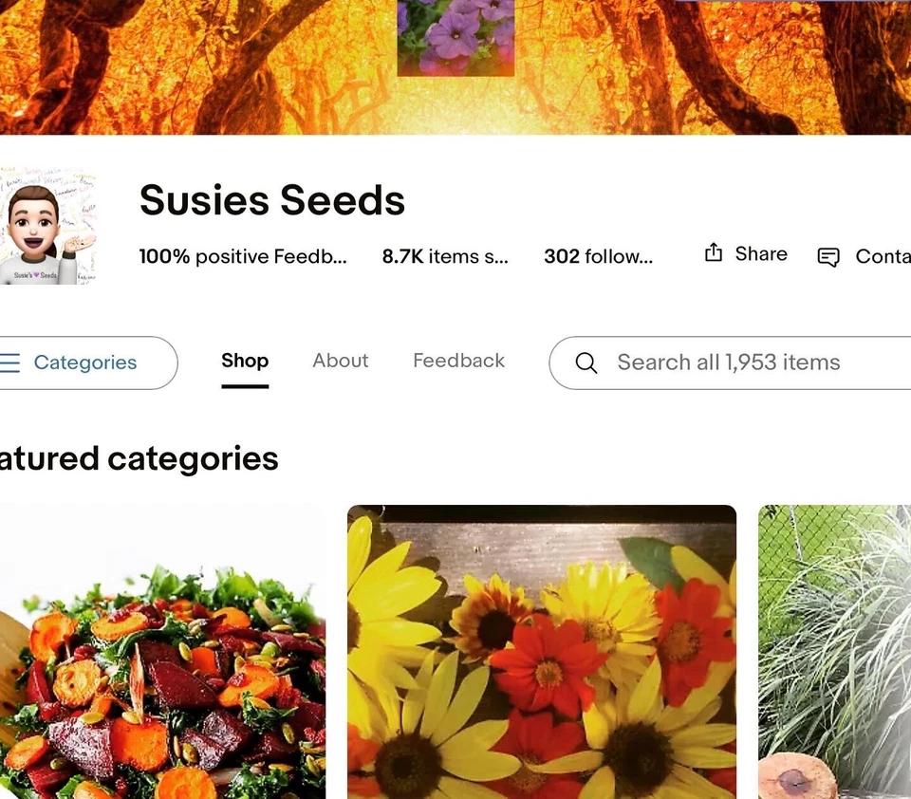Viewport: 911px width, 799px height.
Task: Click the Susies Seeds avatar logo
Action: coord(47,226)
